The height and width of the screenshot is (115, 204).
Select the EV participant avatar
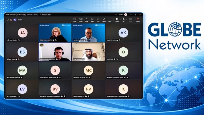coord(22,89)
